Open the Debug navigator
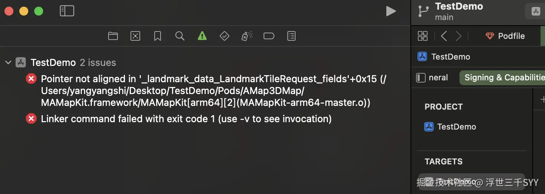Screen dimensions: 545x194 247,36
